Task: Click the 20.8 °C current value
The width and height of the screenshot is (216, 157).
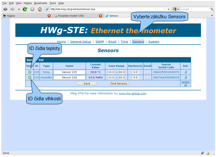Action: coord(95,72)
